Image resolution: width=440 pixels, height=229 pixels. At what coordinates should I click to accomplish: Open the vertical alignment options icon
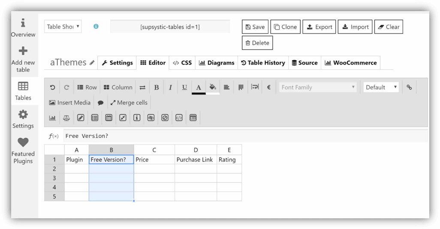241,87
